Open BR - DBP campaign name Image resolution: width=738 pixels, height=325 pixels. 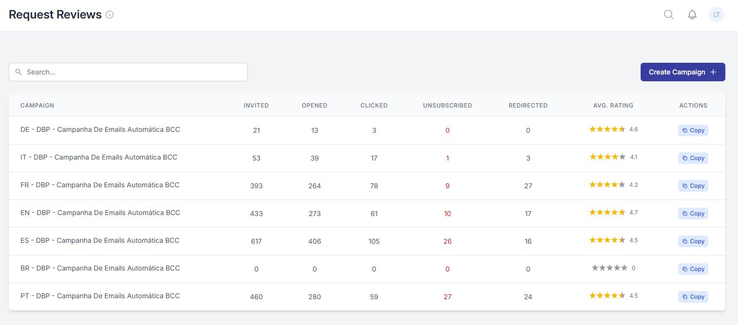coord(100,268)
